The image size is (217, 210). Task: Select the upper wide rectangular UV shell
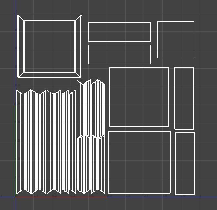pyautogui.click(x=119, y=32)
